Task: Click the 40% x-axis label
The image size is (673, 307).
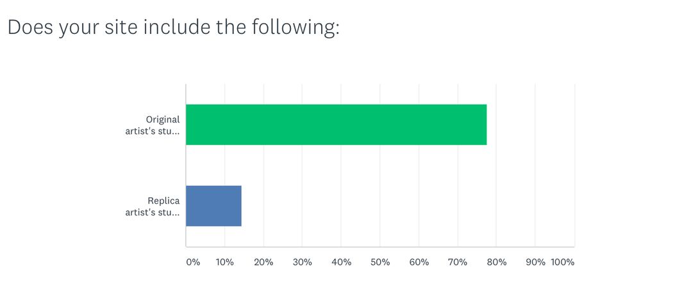Action: pyautogui.click(x=341, y=262)
